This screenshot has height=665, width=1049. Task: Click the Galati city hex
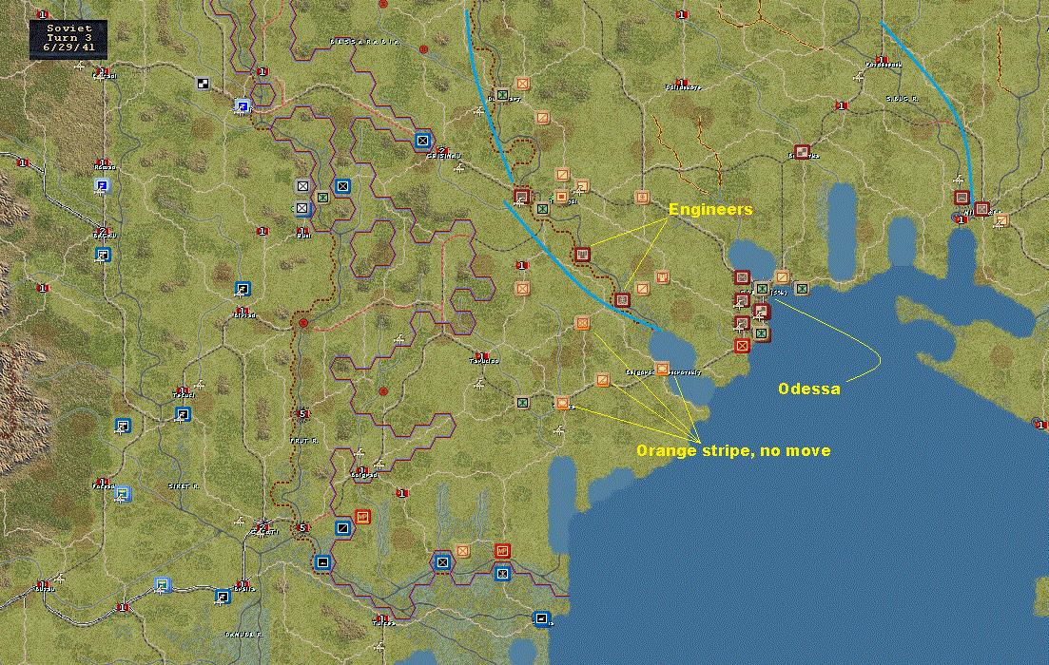(x=262, y=528)
